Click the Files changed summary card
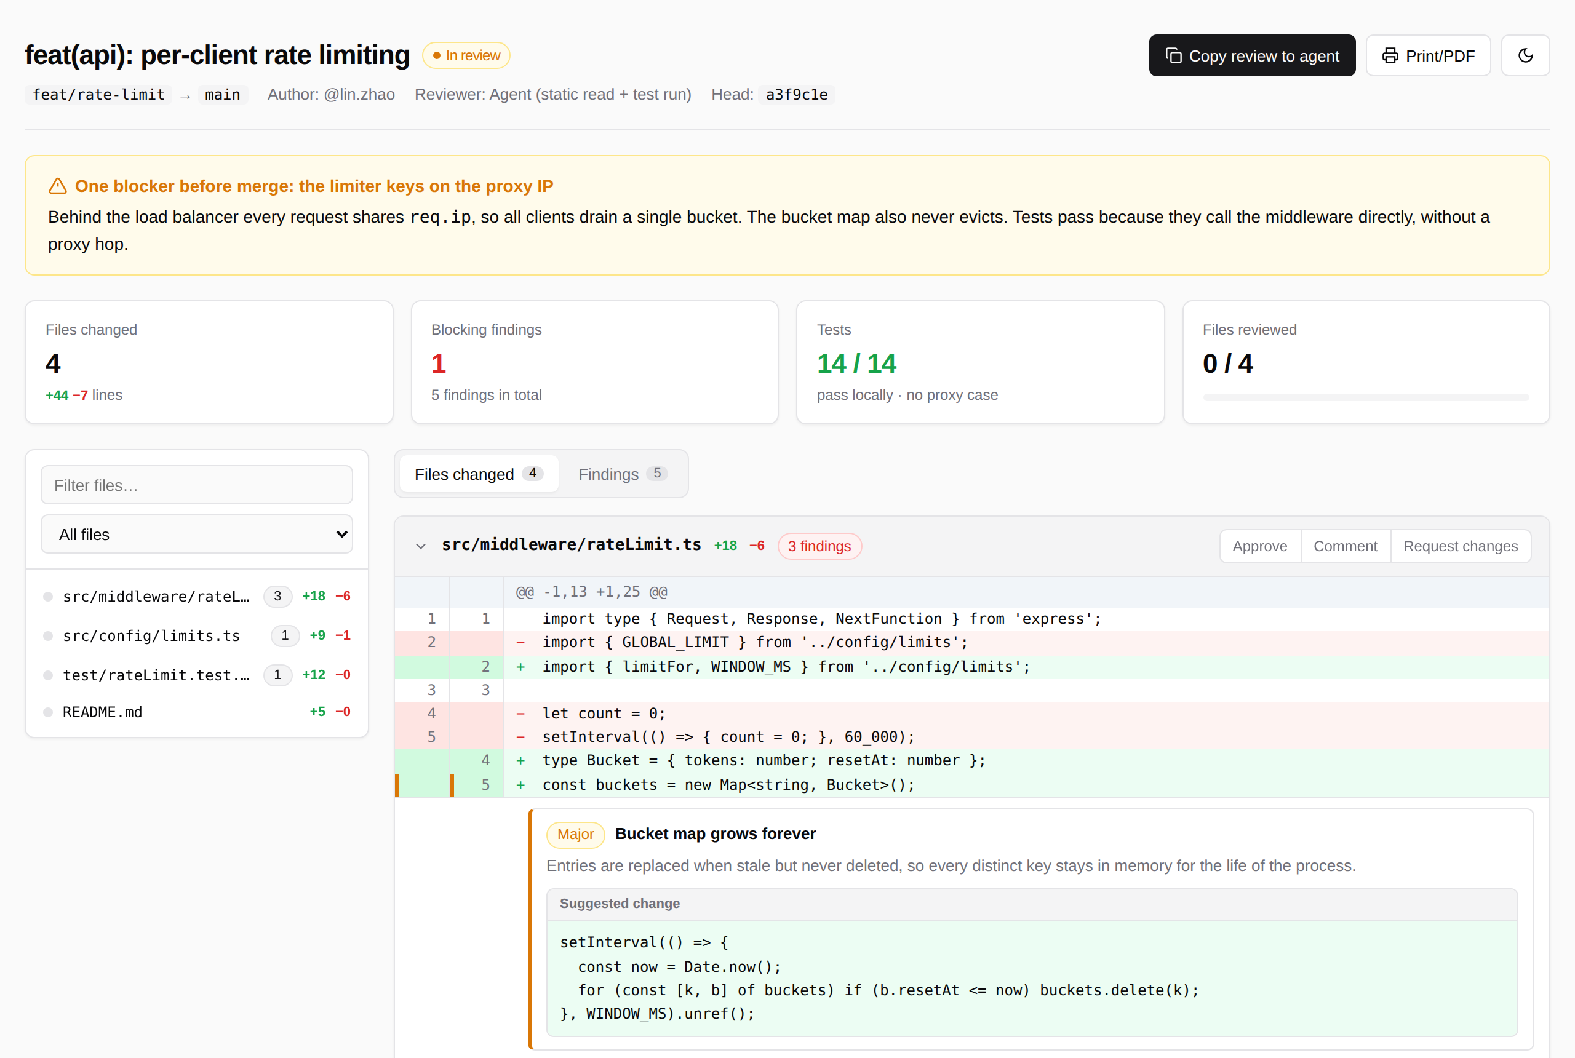 click(x=209, y=362)
